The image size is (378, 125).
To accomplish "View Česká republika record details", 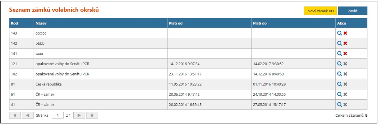I will pos(339,84).
